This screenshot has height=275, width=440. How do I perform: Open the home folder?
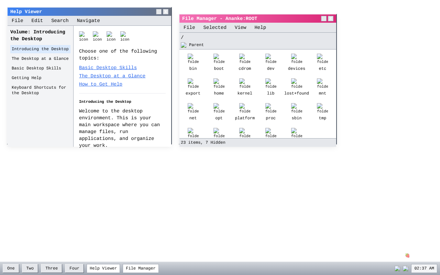pyautogui.click(x=219, y=87)
